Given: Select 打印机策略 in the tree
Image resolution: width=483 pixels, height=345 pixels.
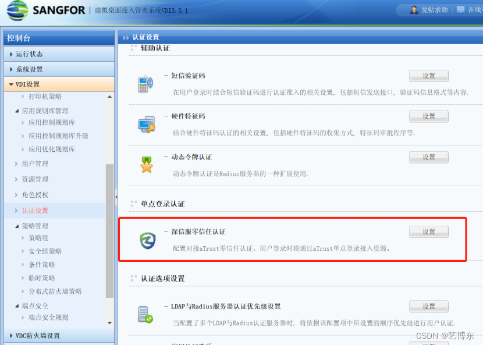Looking at the screenshot, I should [x=45, y=97].
